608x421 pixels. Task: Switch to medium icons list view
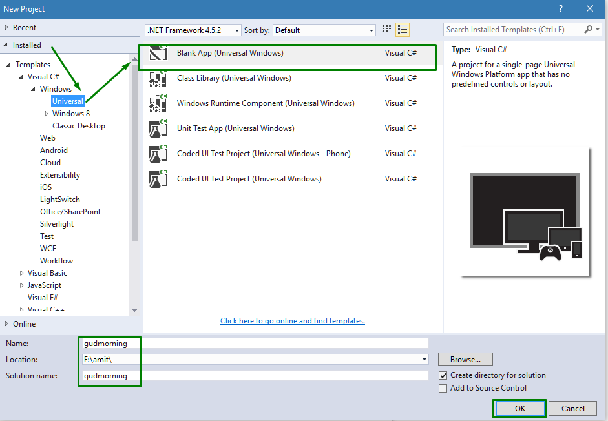[x=403, y=30]
